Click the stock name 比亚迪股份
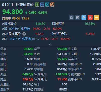This screenshot has height=92, width=101. (x=25, y=5)
